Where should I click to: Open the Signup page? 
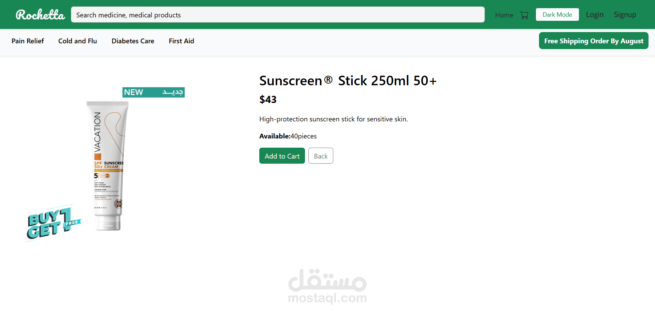(x=625, y=15)
